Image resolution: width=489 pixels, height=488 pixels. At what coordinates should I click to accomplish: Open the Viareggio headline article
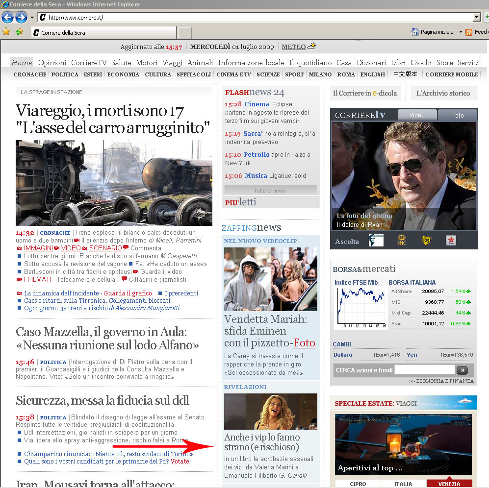click(x=113, y=119)
